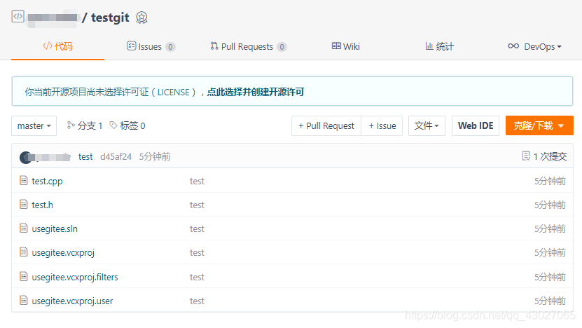The height and width of the screenshot is (328, 582).
Task: Expand the 文件 file dropdown
Action: coord(427,126)
